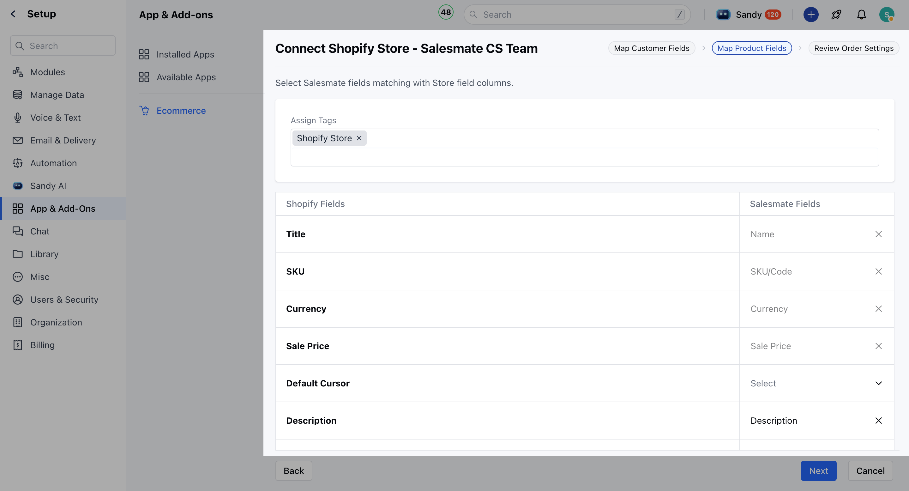
Task: Go to the Review Order Settings step
Action: click(x=854, y=48)
